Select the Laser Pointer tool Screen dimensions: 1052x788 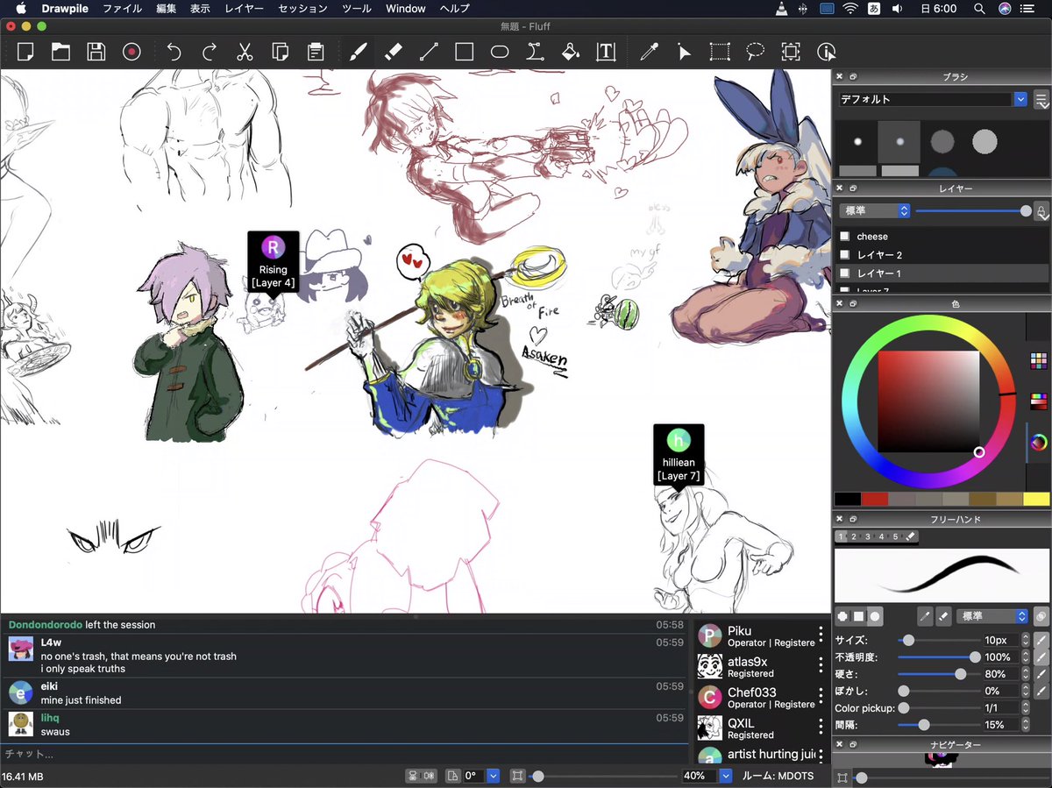(684, 53)
